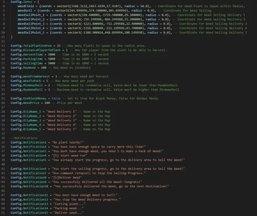This screenshot has width=257, height=216.
Task: Click 'Config.WeedPrice' setting
Action: click(x=25, y=103)
